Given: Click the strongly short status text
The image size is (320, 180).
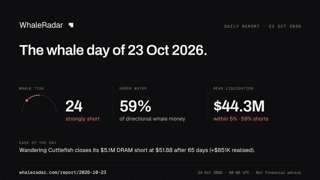Looking at the screenshot, I should [83, 119].
